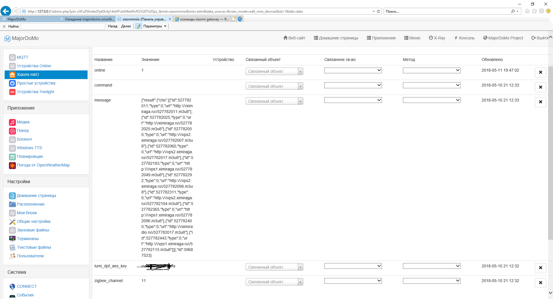Delete the lumi_dpf_aes_key row
This screenshot has width=553, height=299.
(x=541, y=268)
